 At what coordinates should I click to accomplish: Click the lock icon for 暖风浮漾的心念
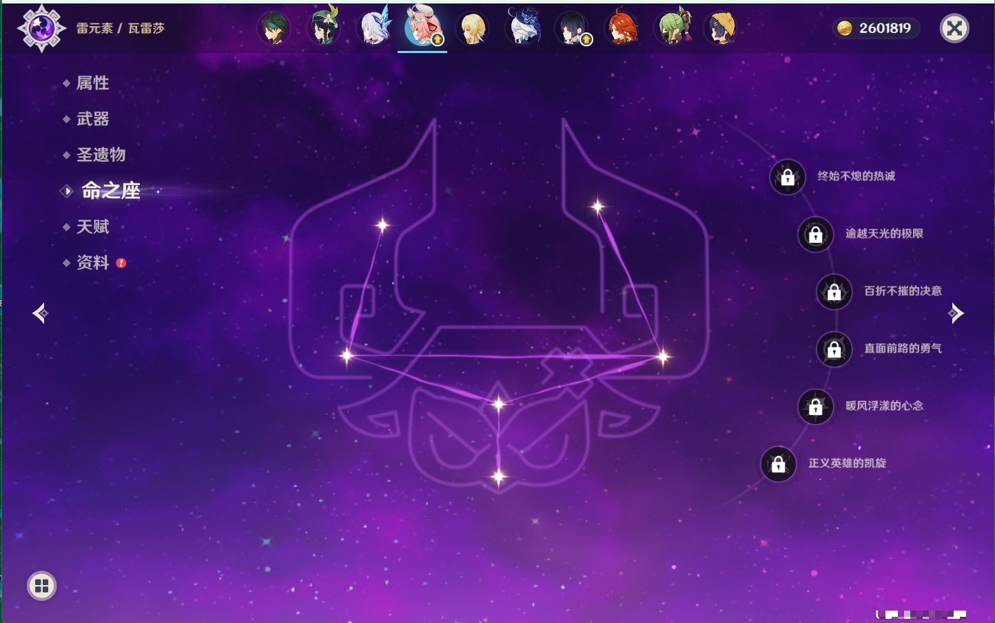pyautogui.click(x=815, y=407)
